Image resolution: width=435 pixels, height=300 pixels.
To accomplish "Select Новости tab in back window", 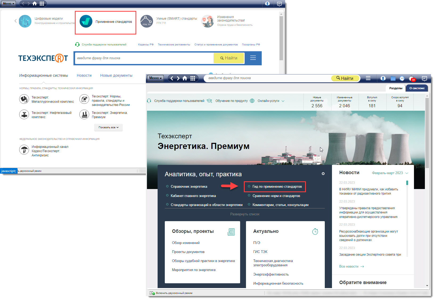I will [84, 76].
